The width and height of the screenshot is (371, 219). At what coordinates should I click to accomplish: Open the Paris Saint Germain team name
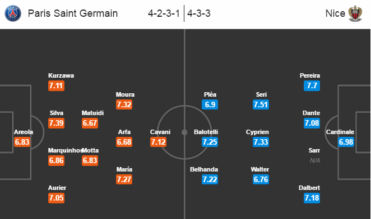click(73, 13)
